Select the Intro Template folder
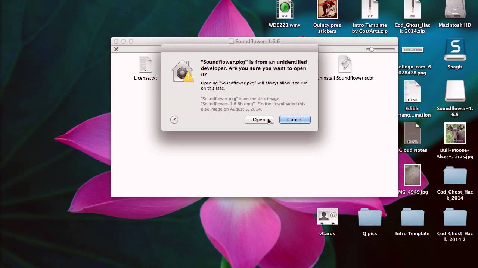The width and height of the screenshot is (478, 268). click(412, 217)
